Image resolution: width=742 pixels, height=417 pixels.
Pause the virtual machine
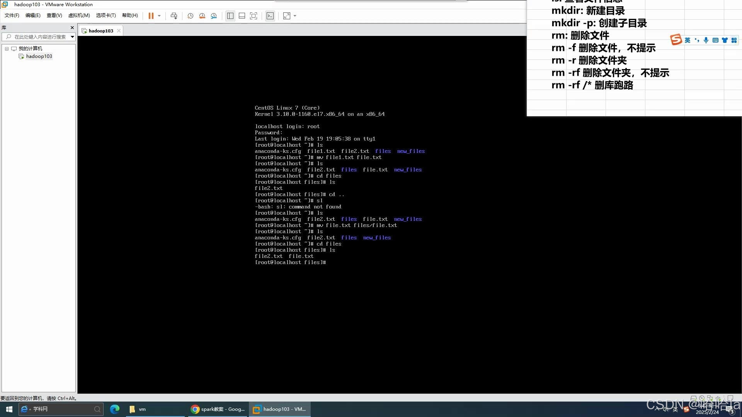click(x=151, y=16)
